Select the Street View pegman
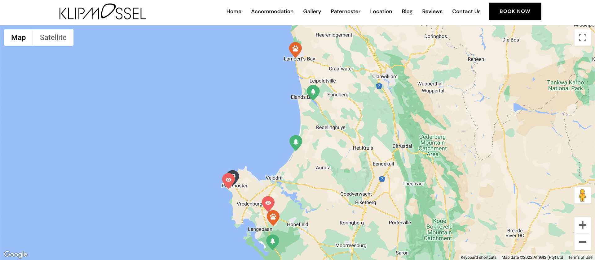 582,195
